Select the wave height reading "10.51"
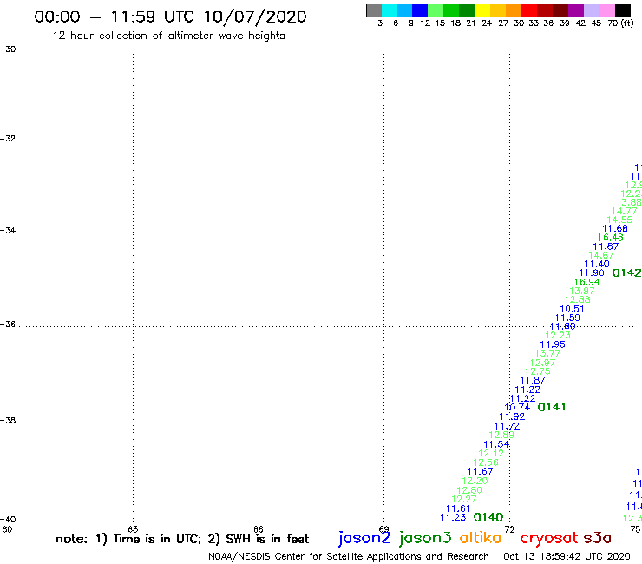Image resolution: width=642 pixels, height=564 pixels. click(572, 309)
